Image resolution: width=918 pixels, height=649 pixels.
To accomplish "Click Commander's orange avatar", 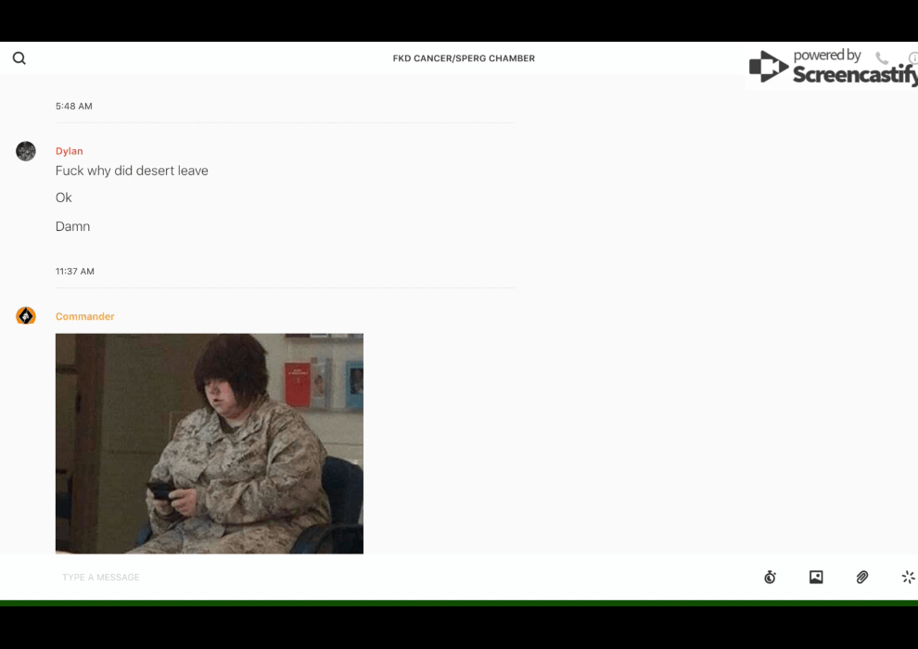I will click(26, 316).
